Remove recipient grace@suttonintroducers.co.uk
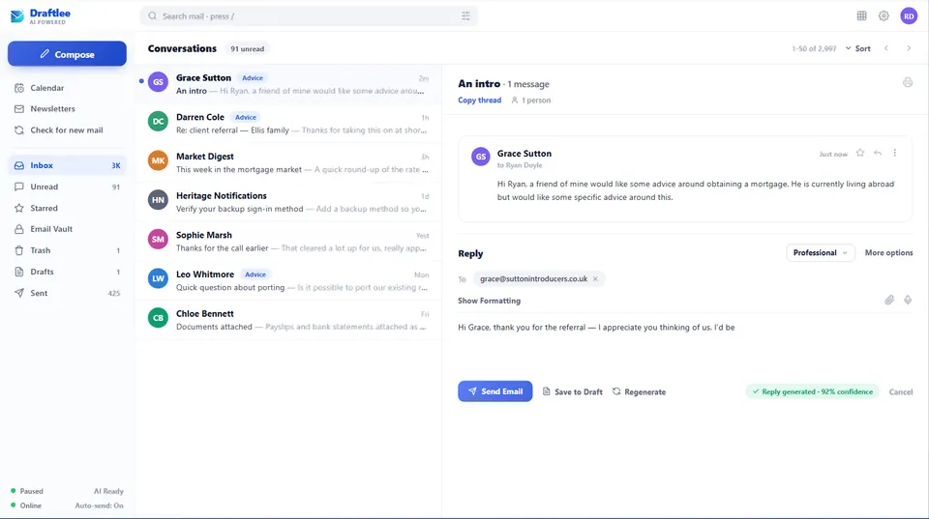This screenshot has width=929, height=519. click(x=595, y=278)
